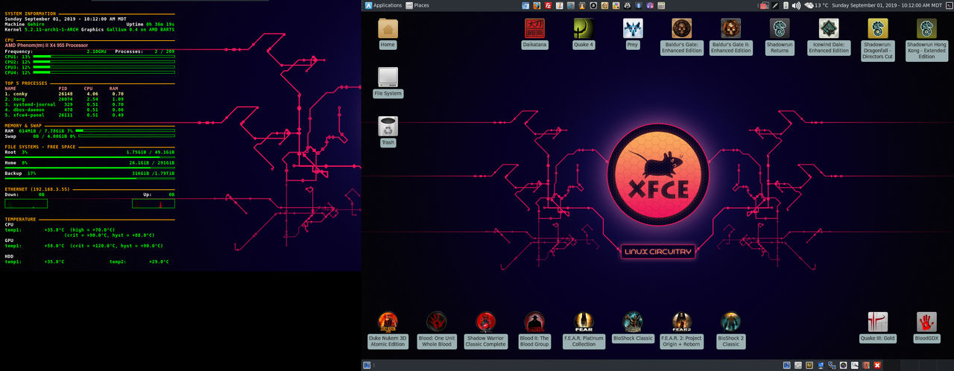Click the RAM usage bar in Conky
Viewport: 954px width, 371px height.
pyautogui.click(x=124, y=130)
